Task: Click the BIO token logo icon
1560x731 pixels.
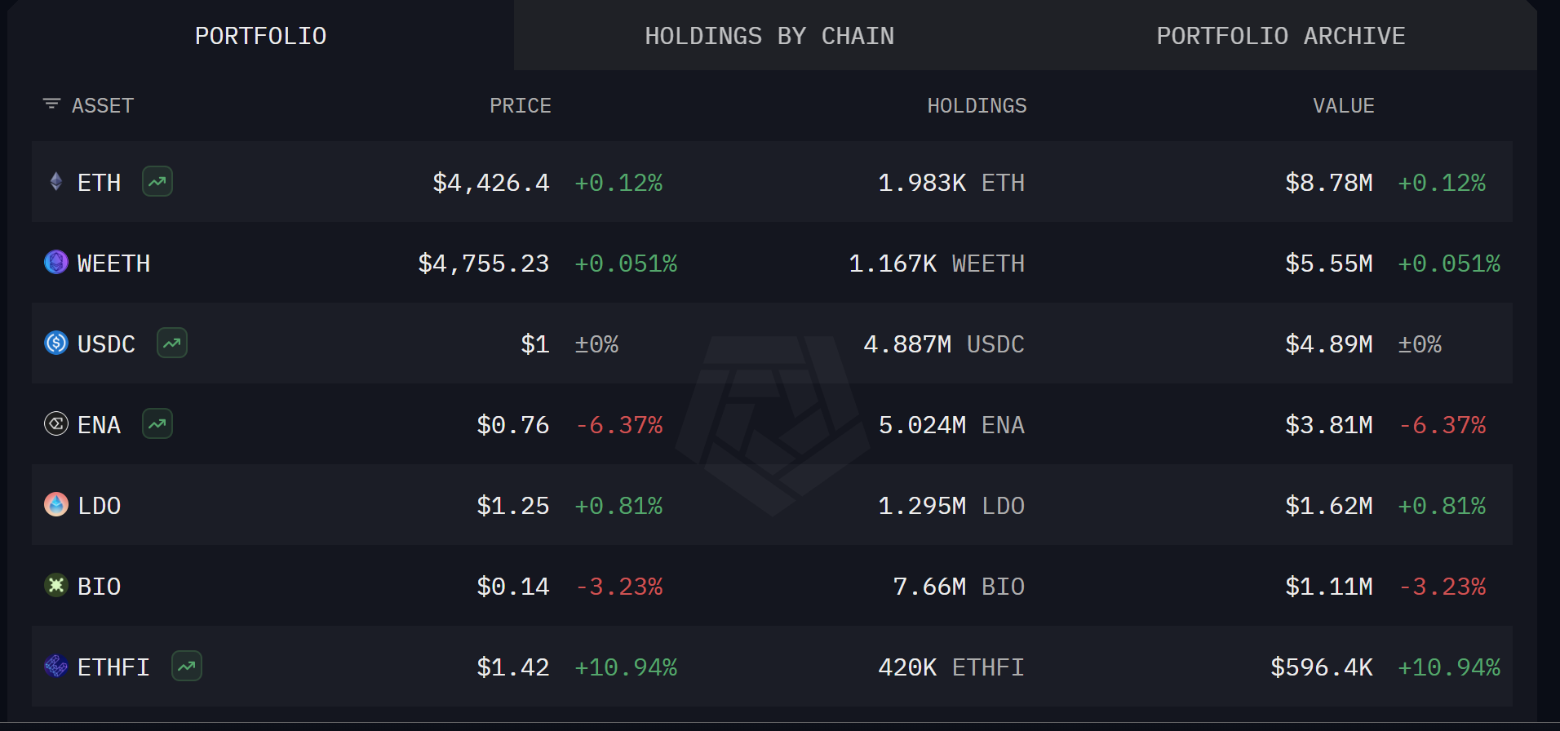Action: [56, 585]
